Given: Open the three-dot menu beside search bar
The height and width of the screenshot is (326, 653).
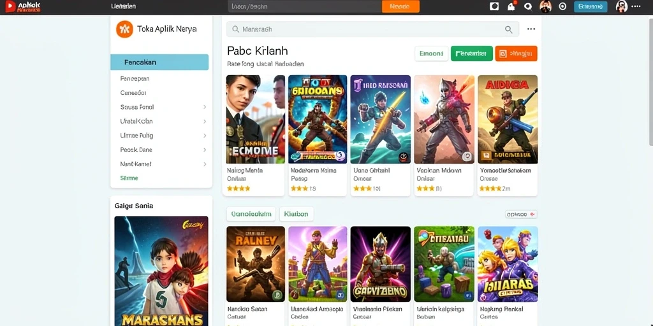Looking at the screenshot, I should point(531,29).
